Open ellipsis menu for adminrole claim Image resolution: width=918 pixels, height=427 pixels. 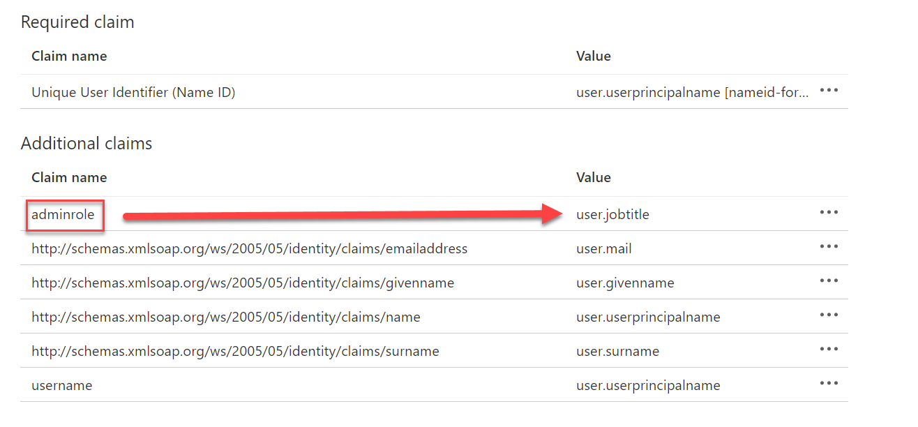click(x=829, y=212)
